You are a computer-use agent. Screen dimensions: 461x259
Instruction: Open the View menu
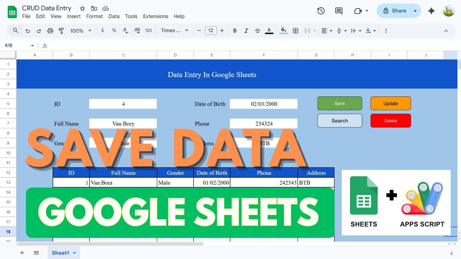pos(56,16)
